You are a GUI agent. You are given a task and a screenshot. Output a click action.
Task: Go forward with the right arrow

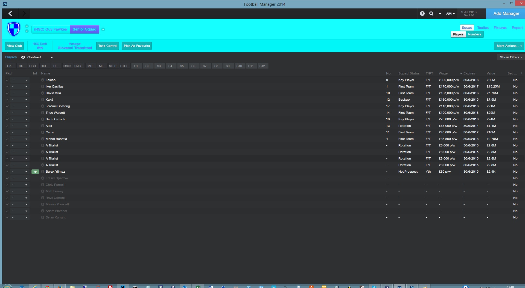(x=24, y=13)
